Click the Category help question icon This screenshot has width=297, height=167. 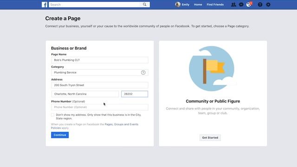point(143,72)
